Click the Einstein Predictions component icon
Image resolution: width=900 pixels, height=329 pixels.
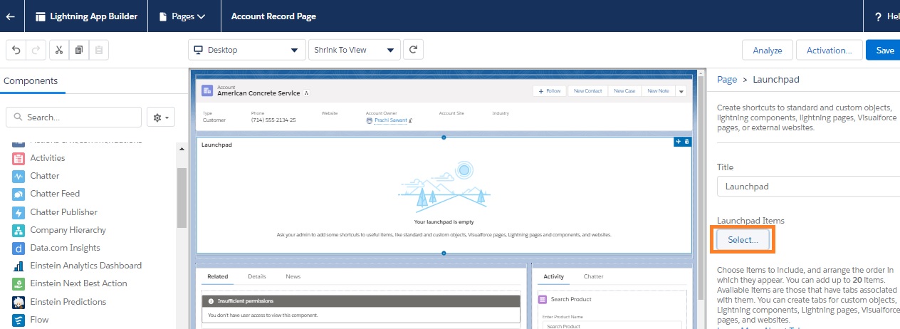19,302
